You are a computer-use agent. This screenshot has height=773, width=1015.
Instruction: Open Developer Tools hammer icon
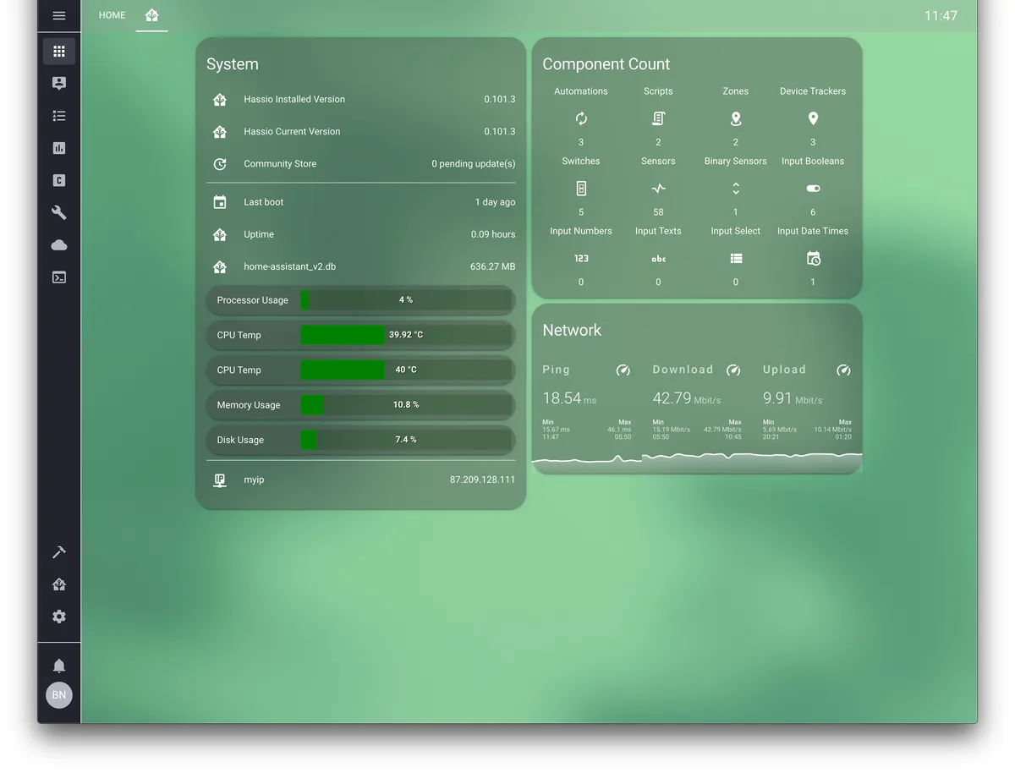click(58, 552)
